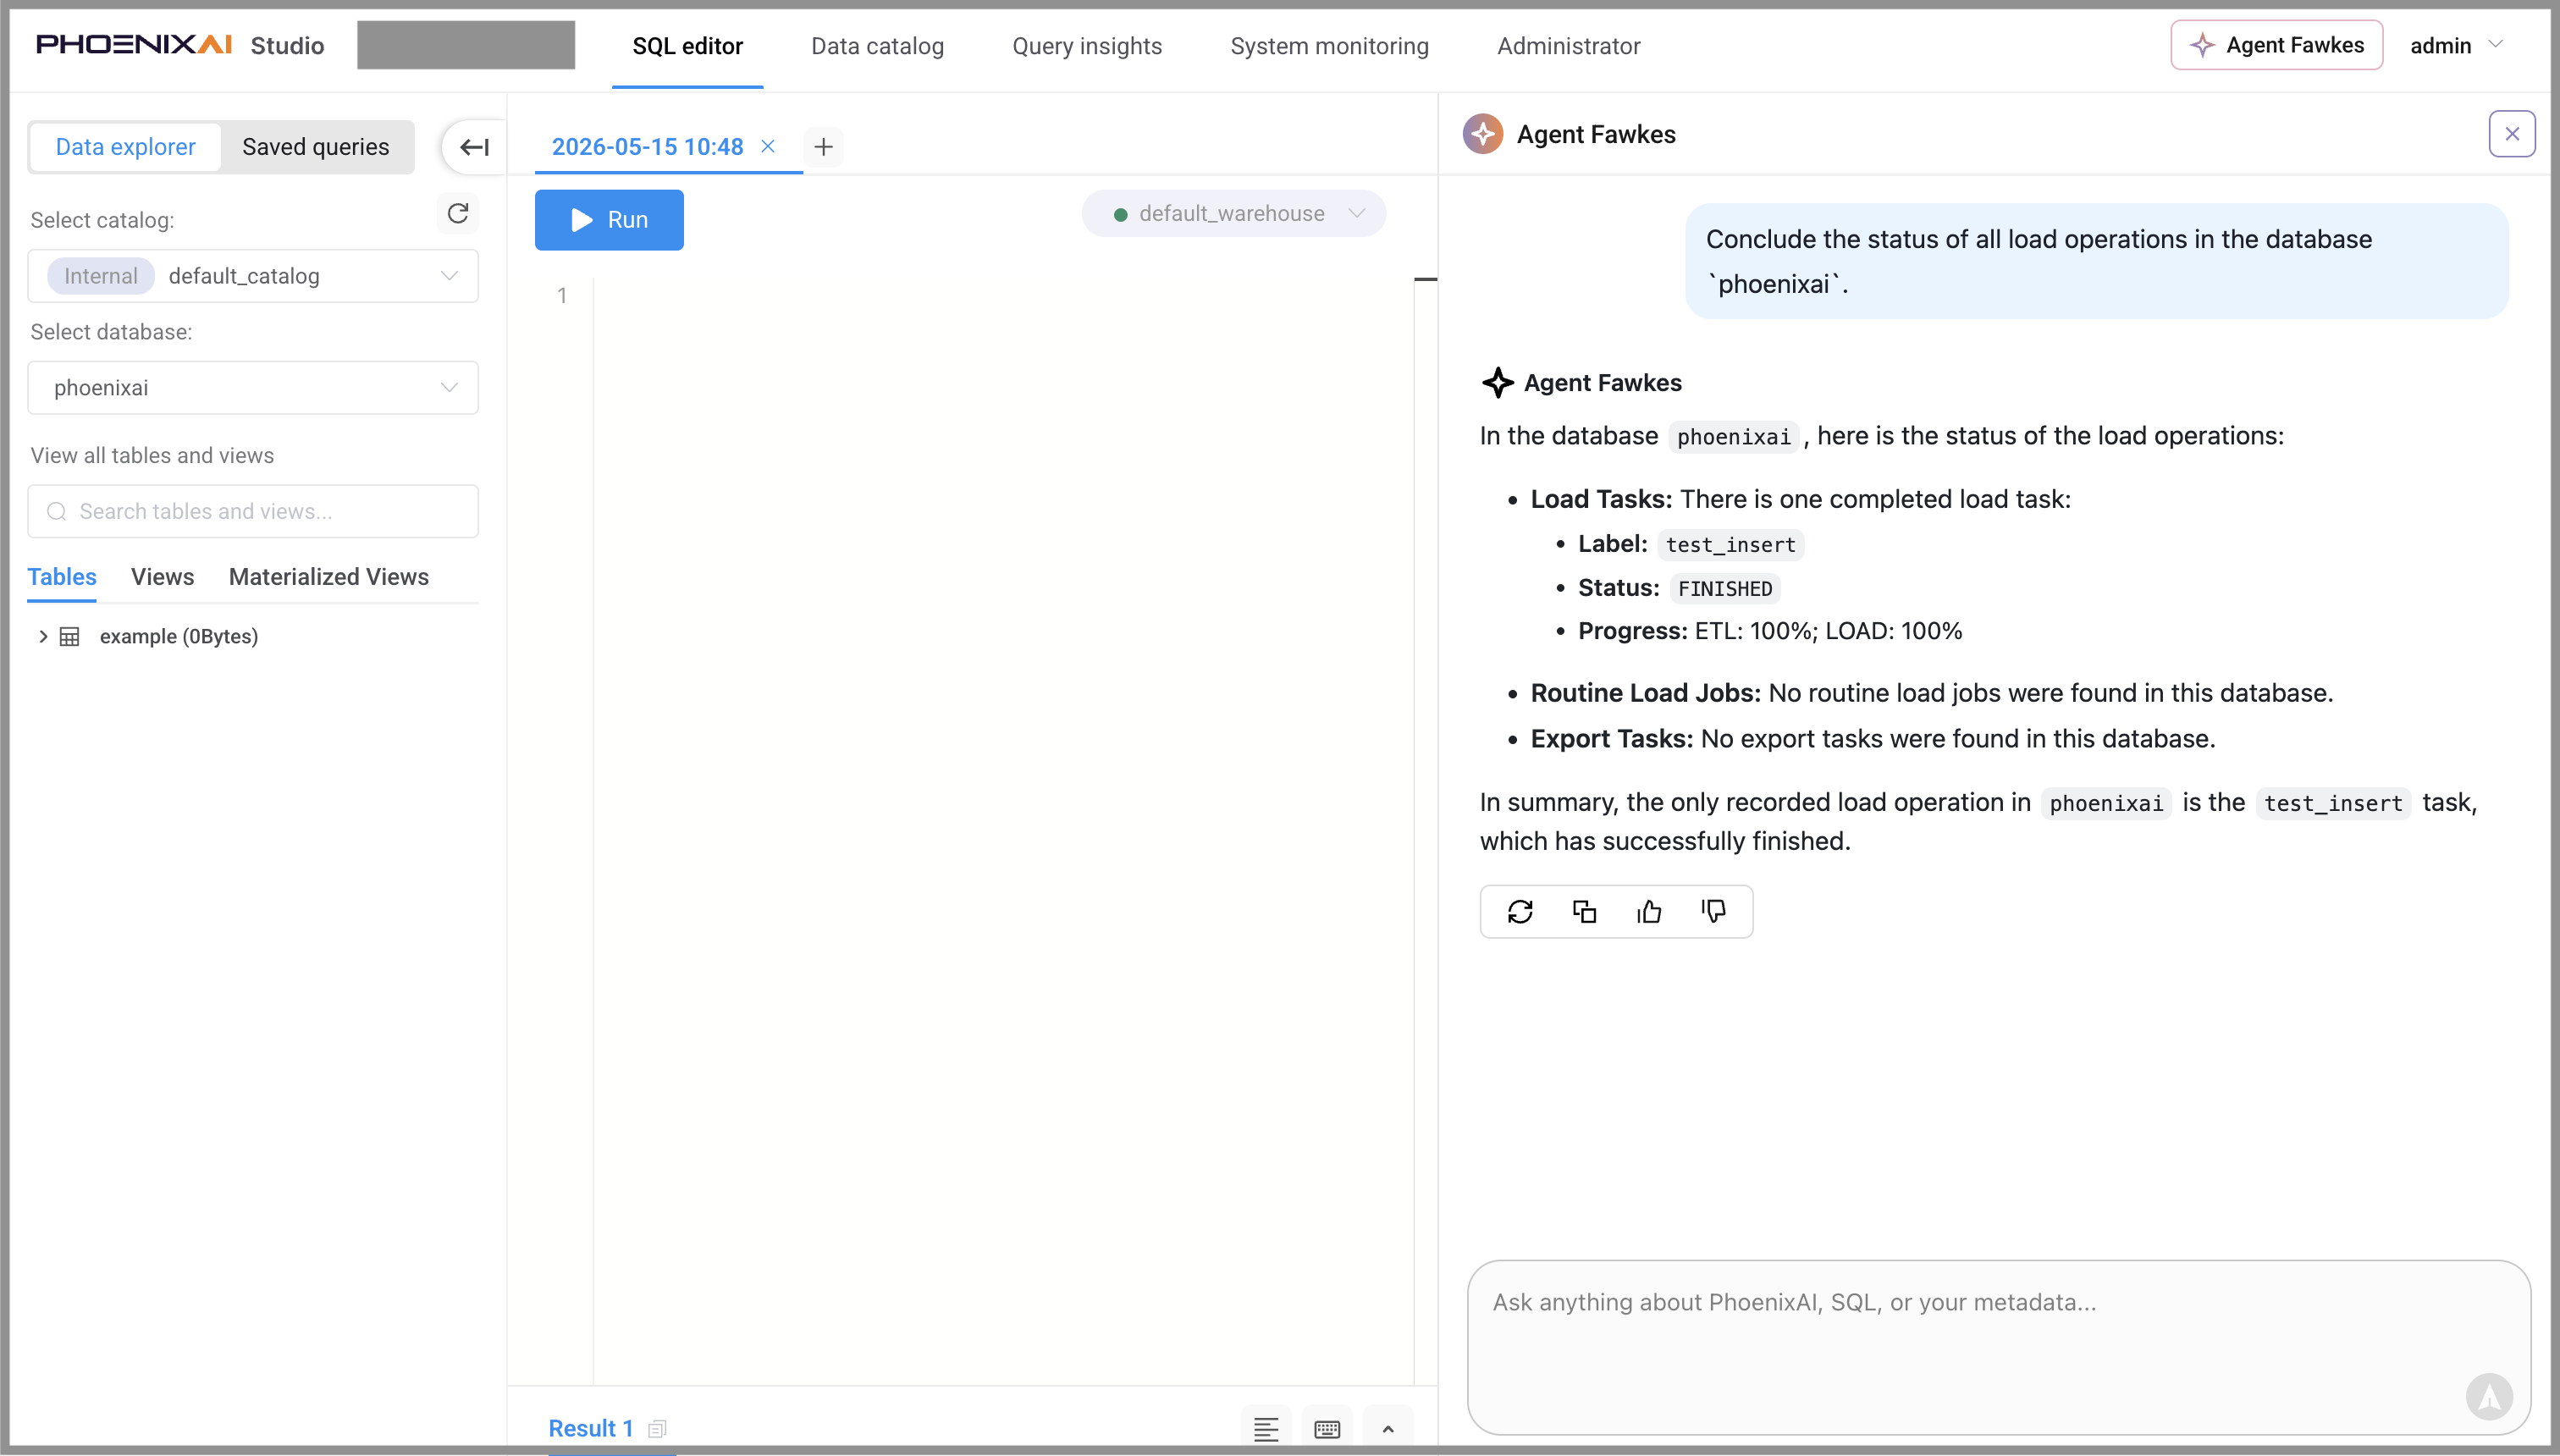Give the response a thumbs down
The width and height of the screenshot is (2560, 1456).
(1714, 911)
